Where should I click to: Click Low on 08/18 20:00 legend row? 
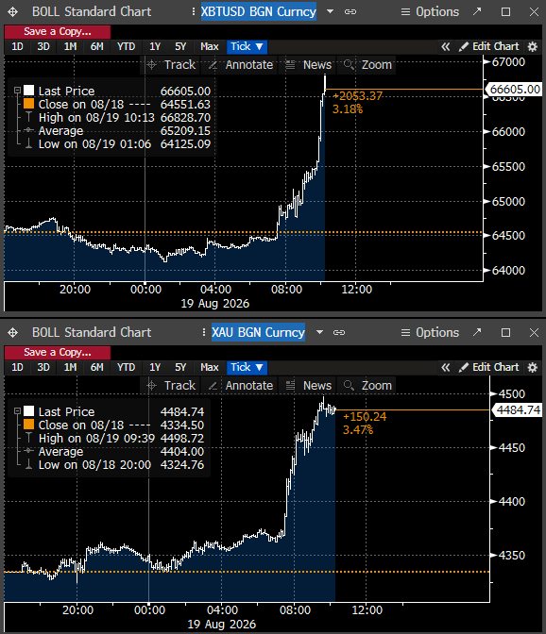point(114,465)
